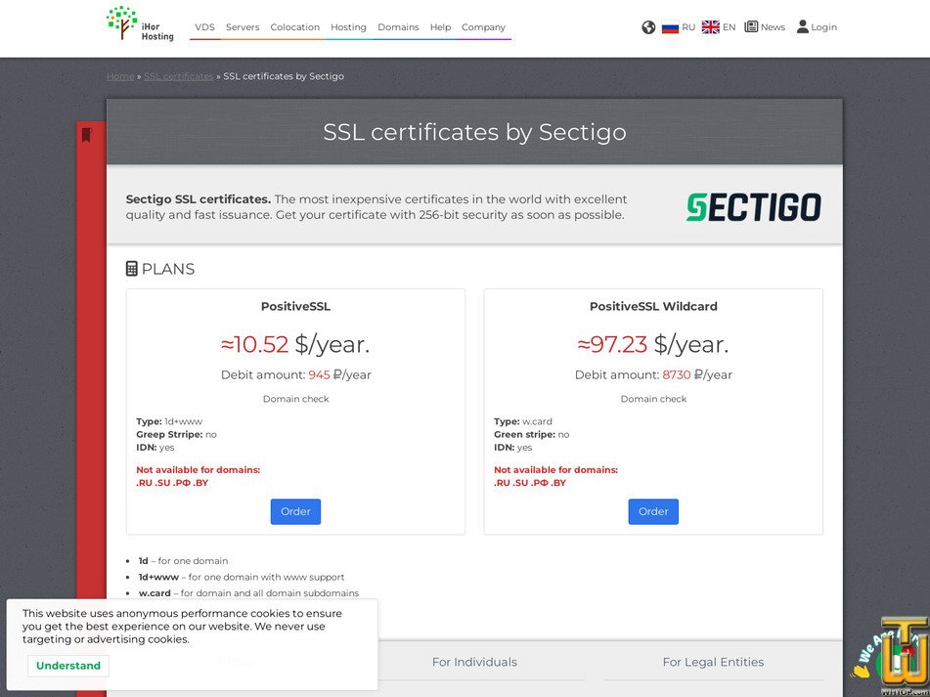The image size is (930, 697).
Task: Click the Debit amount 8730 ₽/year text
Action: tap(653, 374)
